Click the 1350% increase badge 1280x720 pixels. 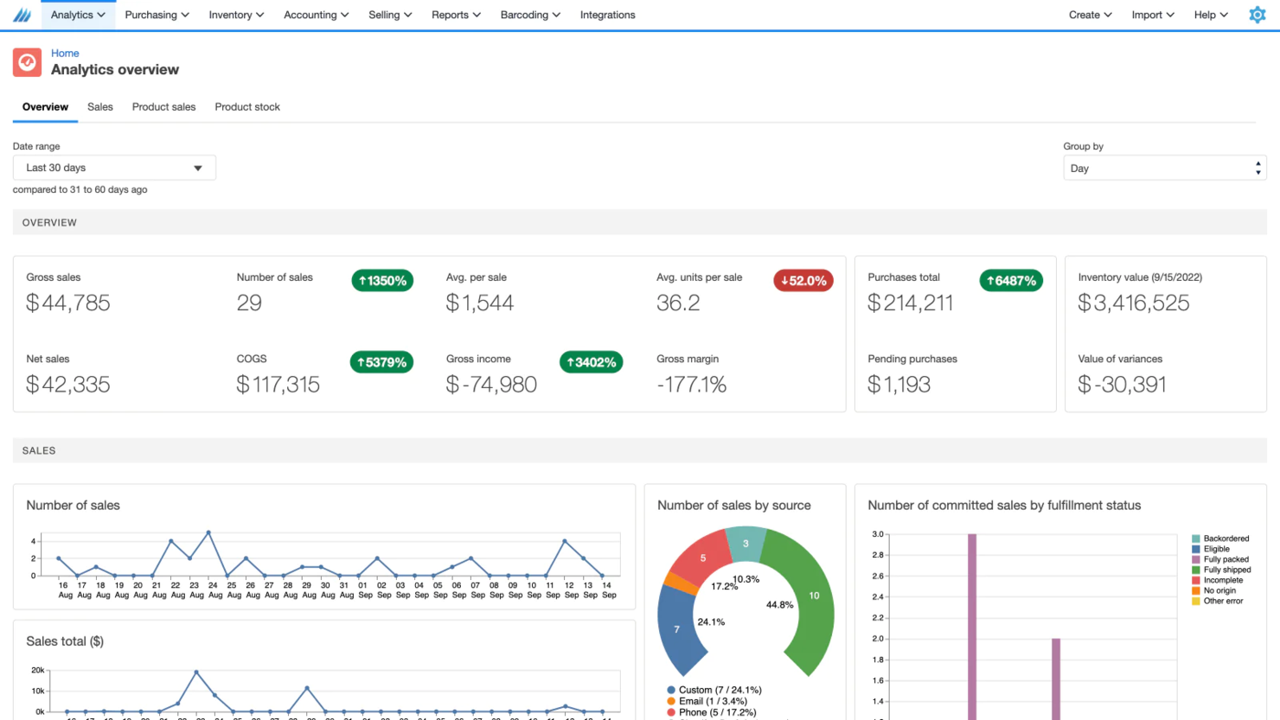(x=382, y=281)
